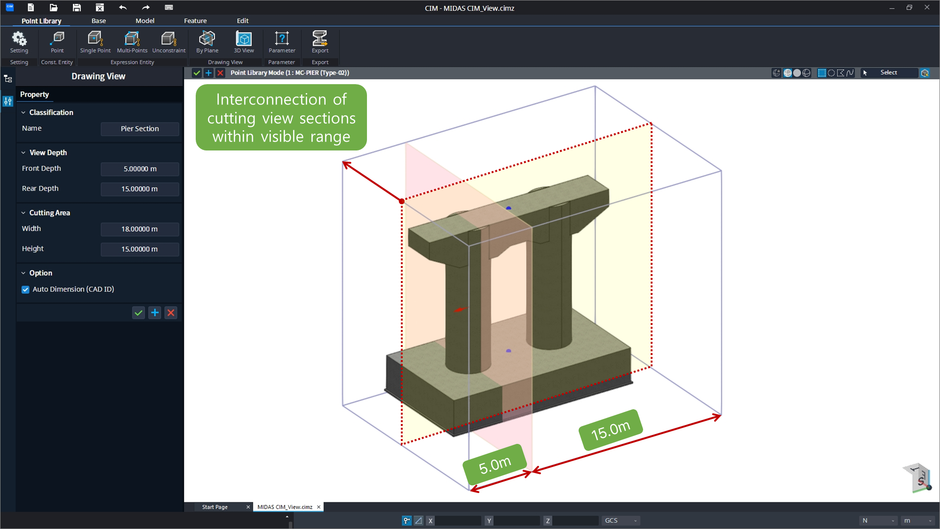Open the Setting gear tool

[19, 42]
